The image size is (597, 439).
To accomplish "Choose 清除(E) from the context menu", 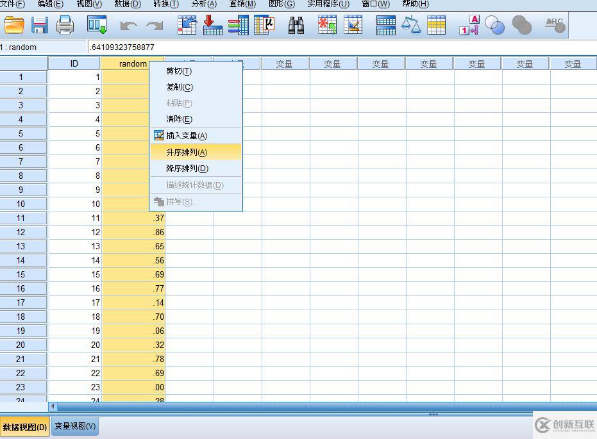I will pos(196,119).
